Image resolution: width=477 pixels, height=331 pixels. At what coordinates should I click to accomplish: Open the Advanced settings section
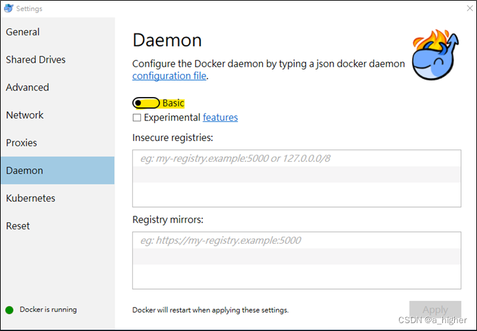coord(57,87)
